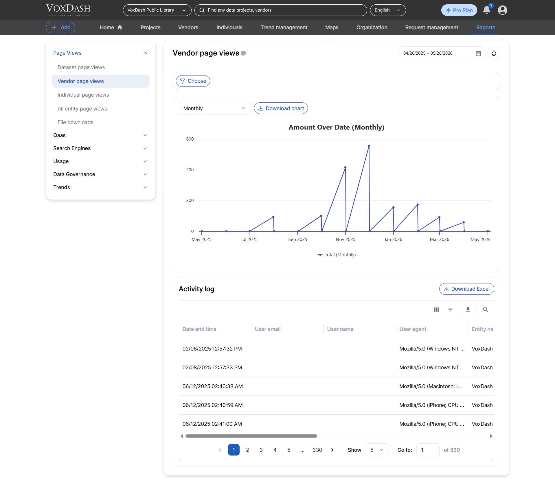Open the activity log columns view icon
This screenshot has height=483, width=555.
436,309
